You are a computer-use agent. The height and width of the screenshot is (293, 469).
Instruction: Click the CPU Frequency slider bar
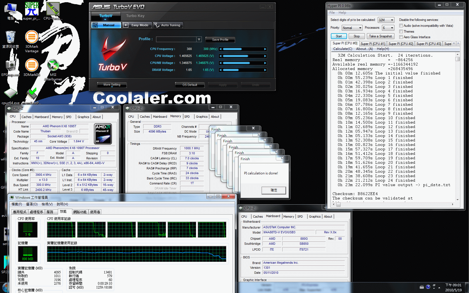243,49
